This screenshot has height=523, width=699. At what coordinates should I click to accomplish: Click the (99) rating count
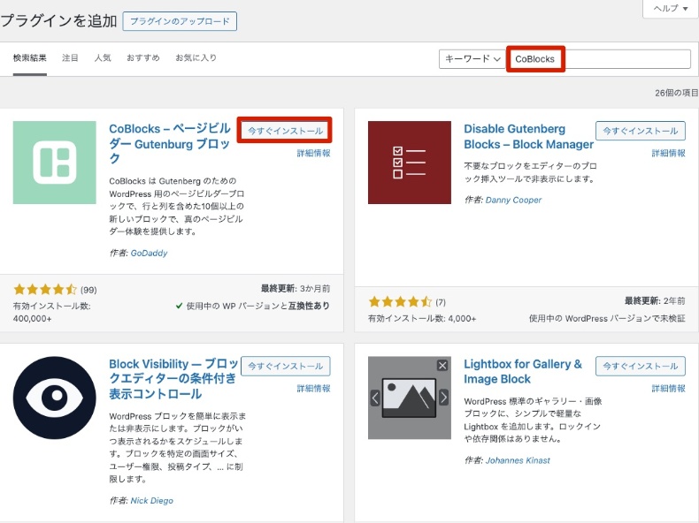click(88, 290)
